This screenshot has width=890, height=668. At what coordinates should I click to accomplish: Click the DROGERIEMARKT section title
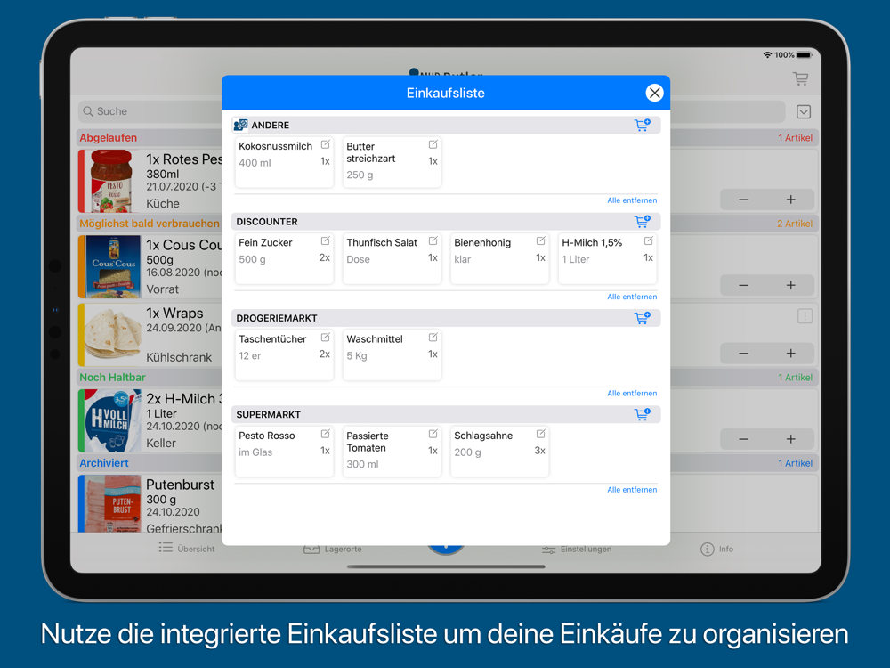click(x=277, y=319)
